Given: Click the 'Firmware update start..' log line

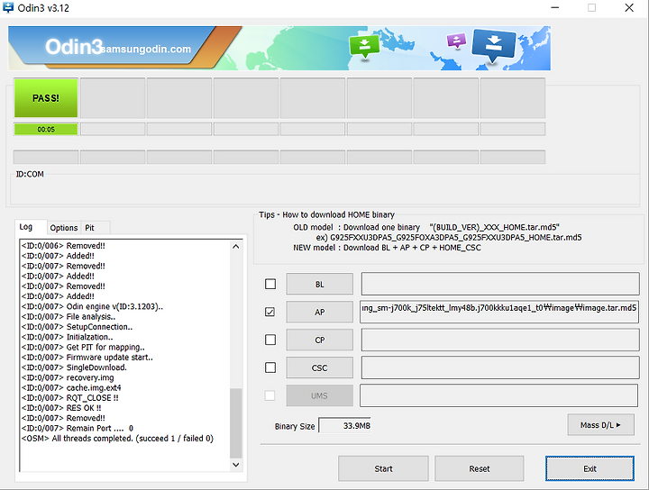Looking at the screenshot, I should pyautogui.click(x=87, y=358).
